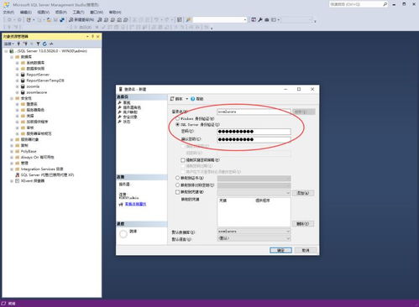Collapse the 安全性 Security folder node
419x307 pixels.
pyautogui.click(x=12, y=98)
